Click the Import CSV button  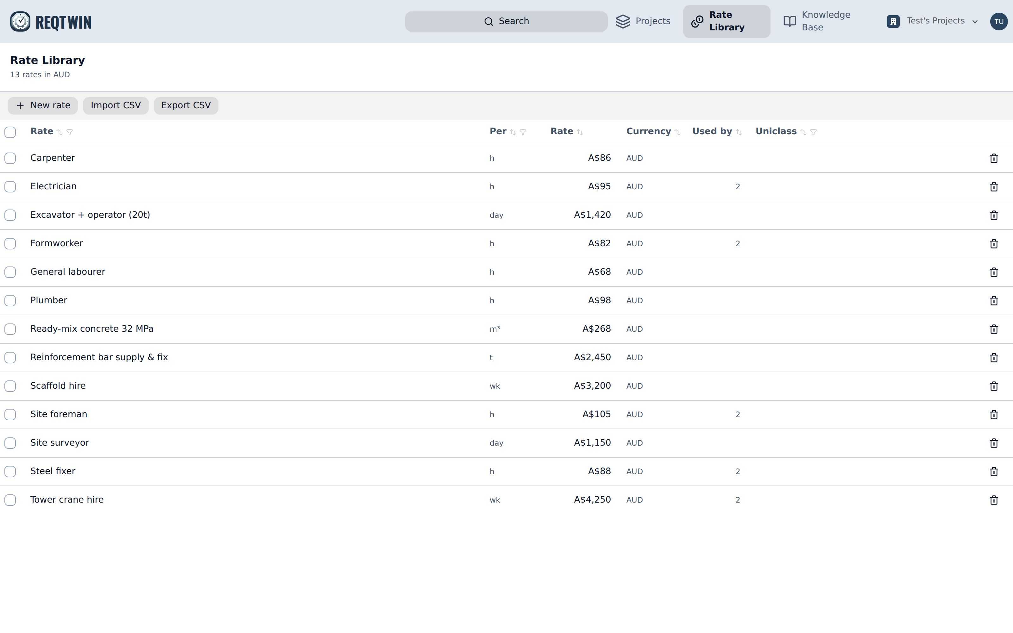(x=116, y=105)
